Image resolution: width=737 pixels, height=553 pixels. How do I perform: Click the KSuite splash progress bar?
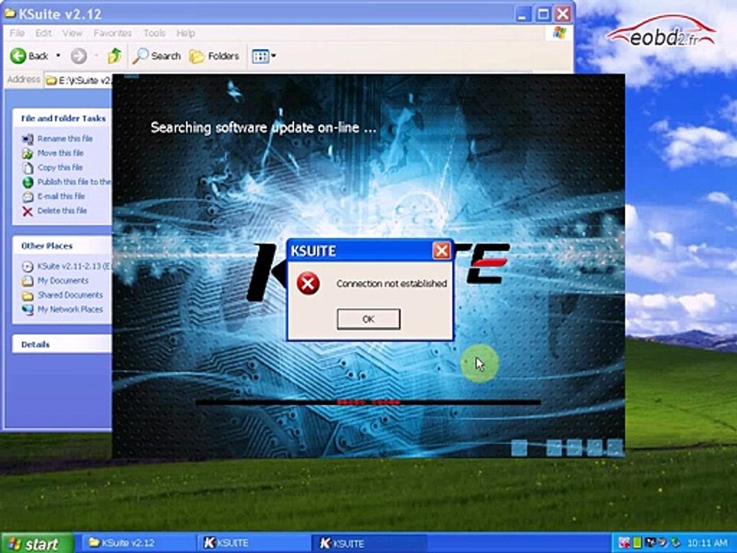368,402
